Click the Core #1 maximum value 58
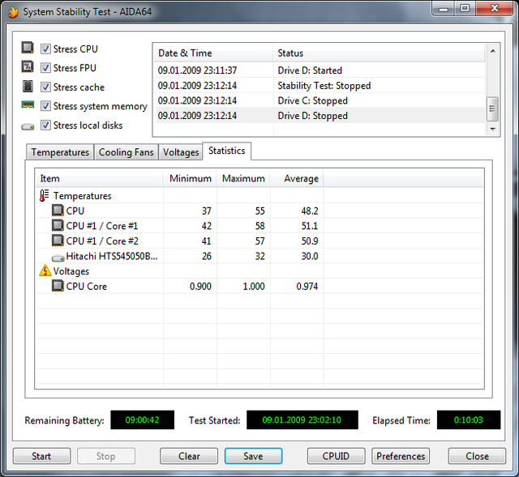 (259, 226)
